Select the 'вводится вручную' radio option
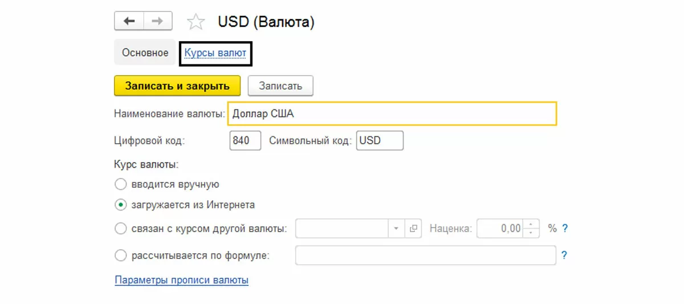Viewport: 684px width, 304px height. click(x=120, y=184)
